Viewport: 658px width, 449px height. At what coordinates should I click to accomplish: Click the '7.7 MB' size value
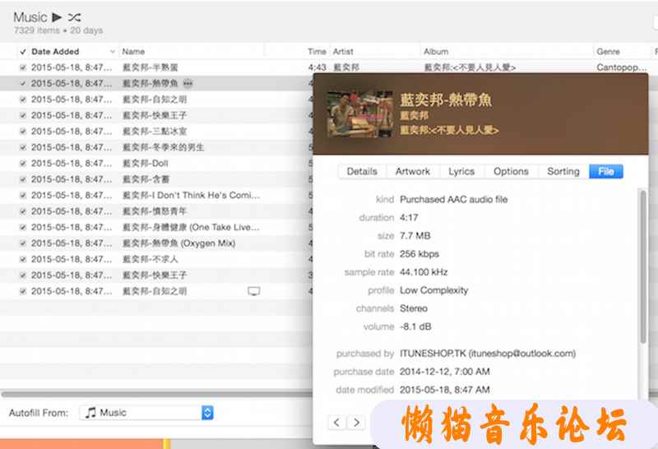click(x=415, y=235)
